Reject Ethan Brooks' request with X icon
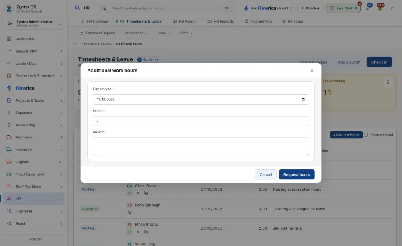This screenshot has height=246, width=402. pyautogui.click(x=138, y=232)
